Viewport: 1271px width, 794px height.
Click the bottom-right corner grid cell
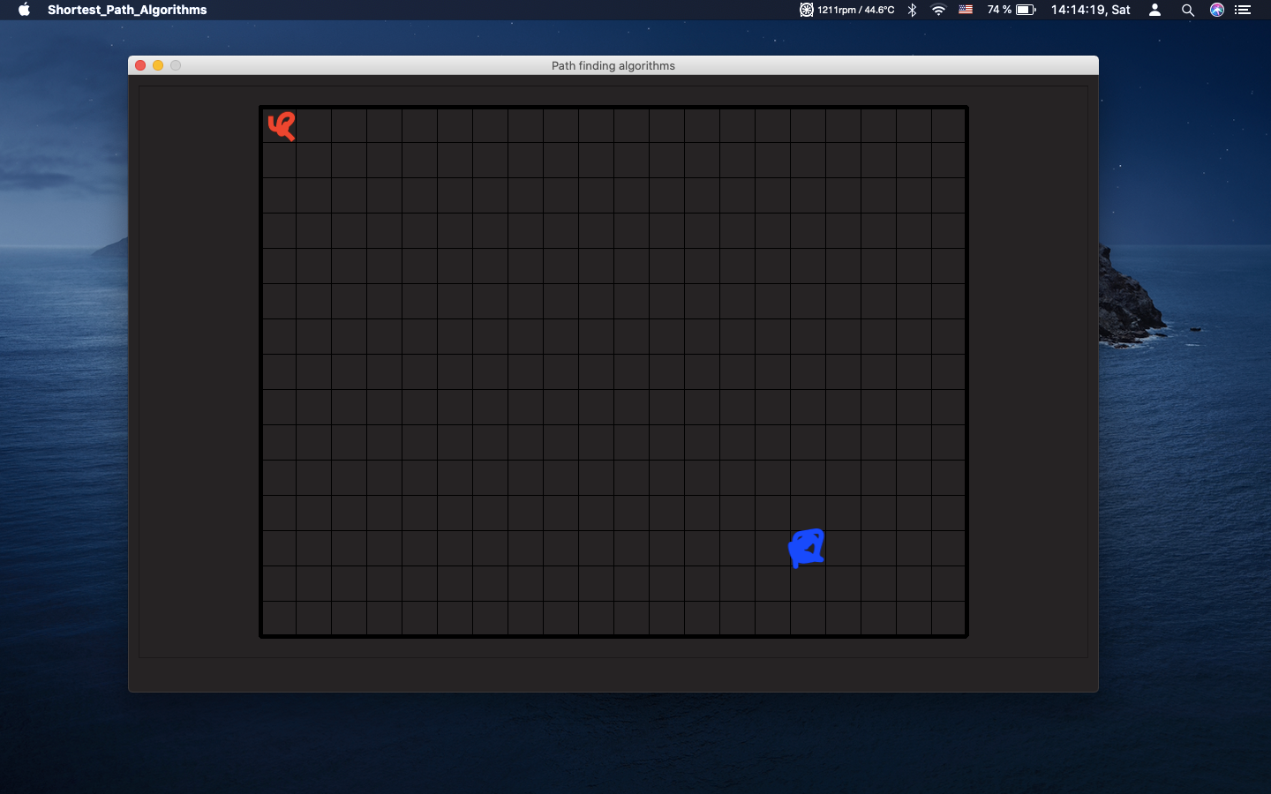pos(949,618)
